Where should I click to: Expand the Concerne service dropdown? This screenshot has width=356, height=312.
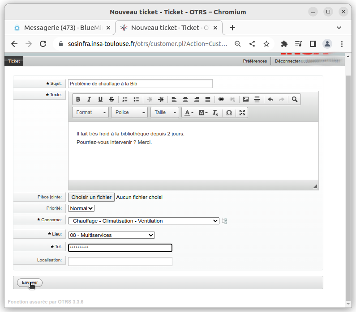click(x=144, y=221)
